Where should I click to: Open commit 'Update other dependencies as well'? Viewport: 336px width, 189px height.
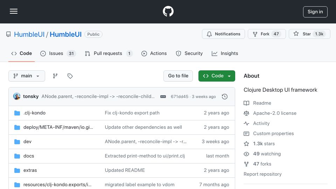(x=143, y=127)
